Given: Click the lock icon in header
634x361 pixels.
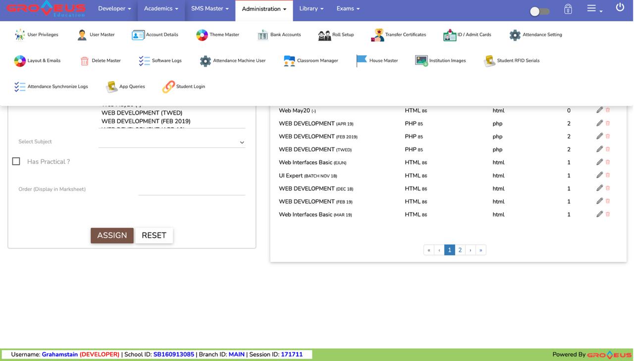Looking at the screenshot, I should click(568, 9).
